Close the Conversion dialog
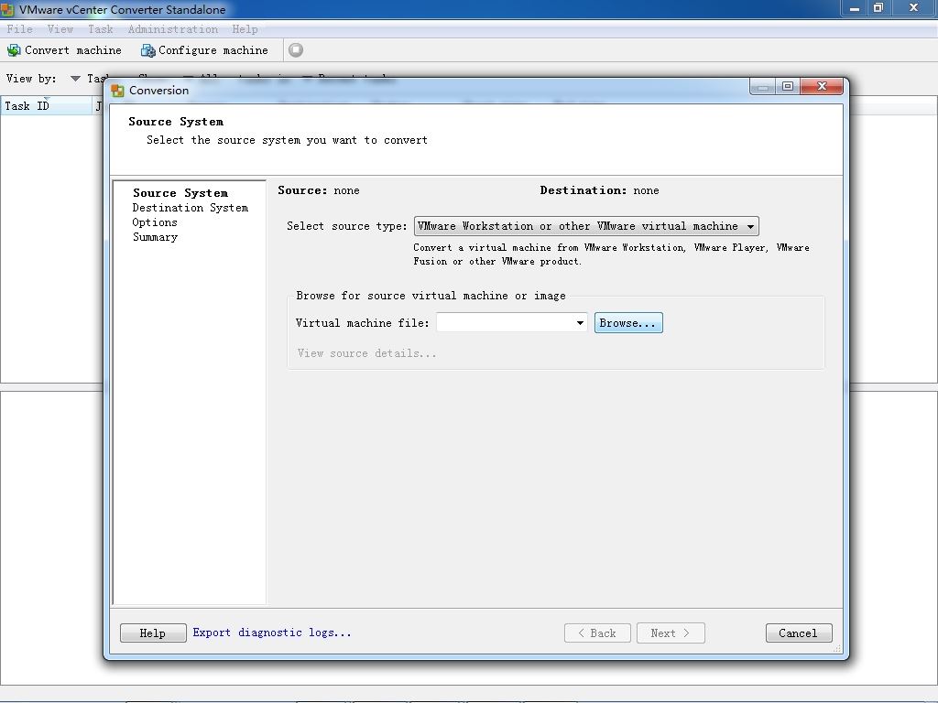Image resolution: width=938 pixels, height=703 pixels. tap(822, 86)
